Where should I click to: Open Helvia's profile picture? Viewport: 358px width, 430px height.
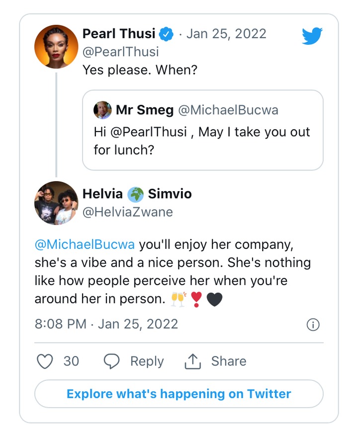tap(56, 203)
